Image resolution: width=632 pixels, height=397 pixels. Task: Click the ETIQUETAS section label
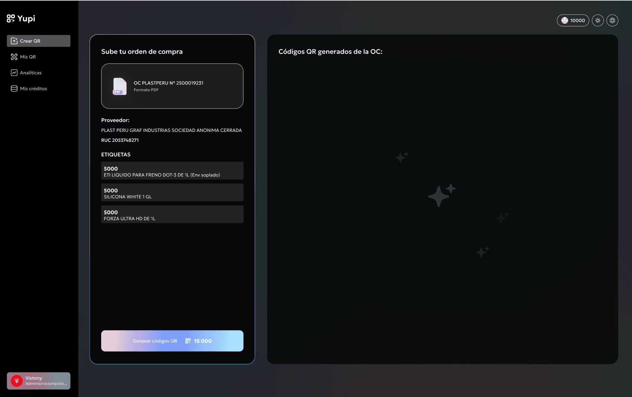pos(116,155)
